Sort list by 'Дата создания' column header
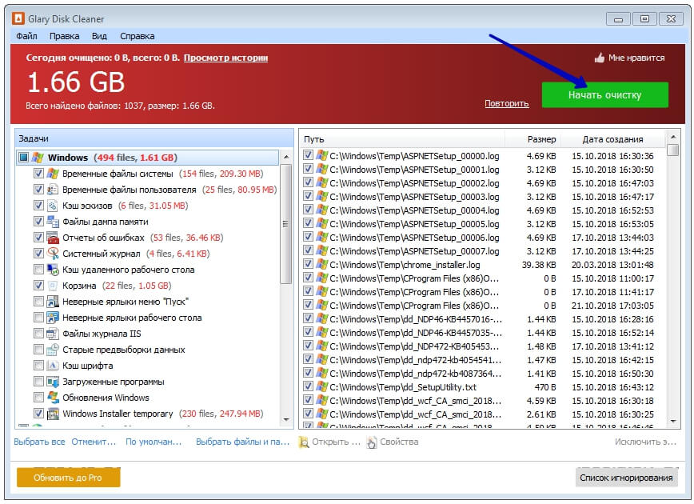This screenshot has width=694, height=504. [612, 139]
